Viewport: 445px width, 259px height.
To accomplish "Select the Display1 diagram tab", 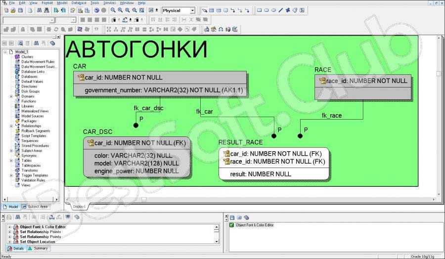I will [x=79, y=207].
